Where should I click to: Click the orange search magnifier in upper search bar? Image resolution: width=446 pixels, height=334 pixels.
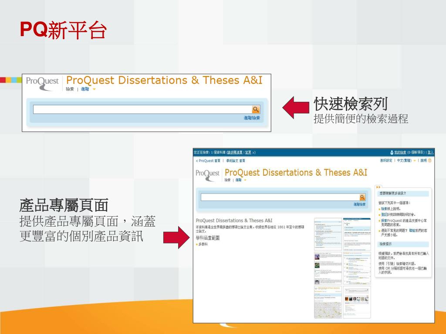(x=256, y=109)
